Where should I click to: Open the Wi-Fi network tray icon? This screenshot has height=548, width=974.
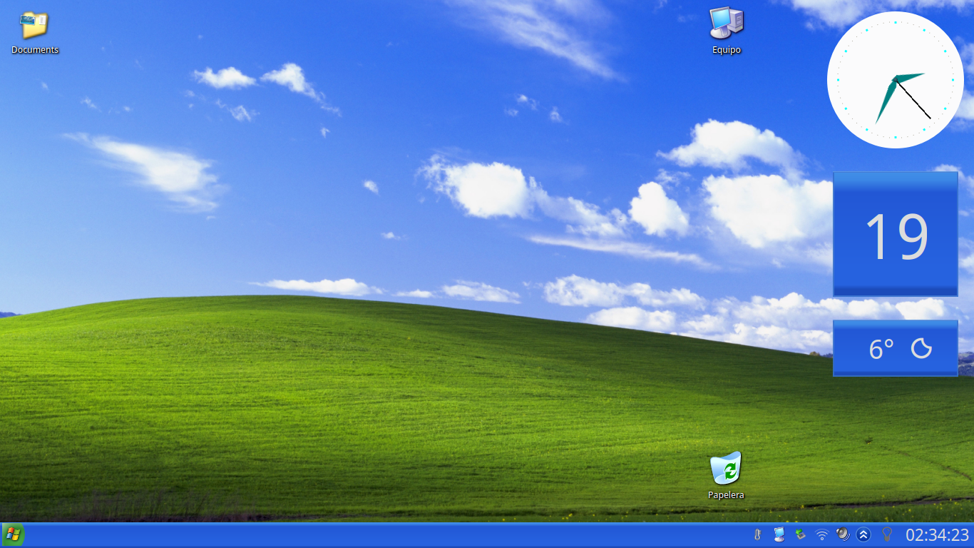(821, 534)
